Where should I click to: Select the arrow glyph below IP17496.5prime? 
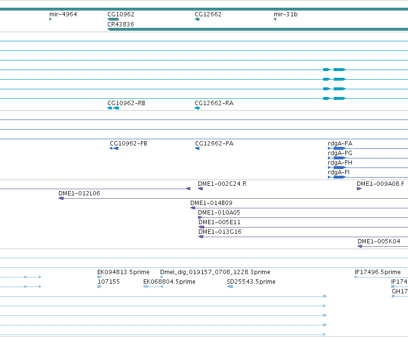pos(356,277)
